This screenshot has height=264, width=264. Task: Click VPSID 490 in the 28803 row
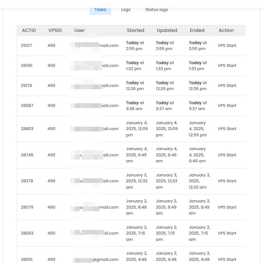pyautogui.click(x=51, y=129)
